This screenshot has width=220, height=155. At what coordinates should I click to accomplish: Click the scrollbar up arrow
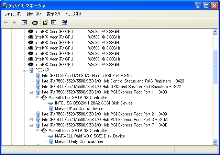(x=215, y=32)
